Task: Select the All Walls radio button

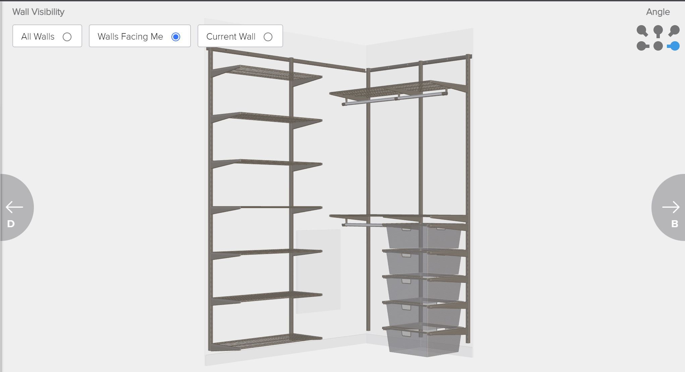Action: click(x=67, y=37)
